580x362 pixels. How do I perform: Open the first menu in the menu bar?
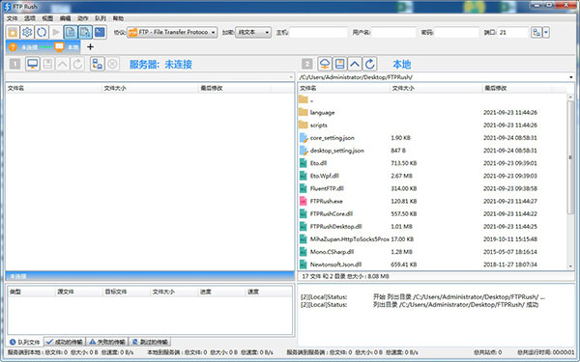click(x=13, y=18)
